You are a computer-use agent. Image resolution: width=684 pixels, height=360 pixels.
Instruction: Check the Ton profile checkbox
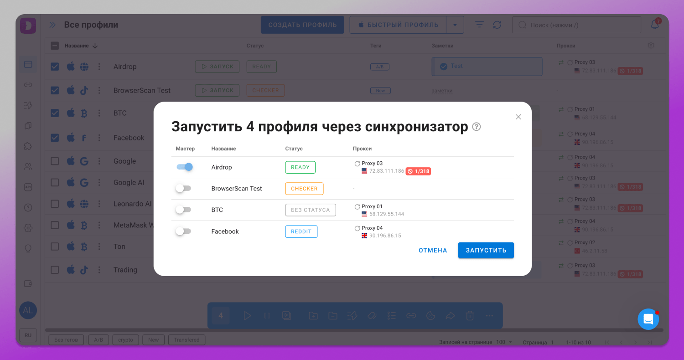pyautogui.click(x=55, y=247)
